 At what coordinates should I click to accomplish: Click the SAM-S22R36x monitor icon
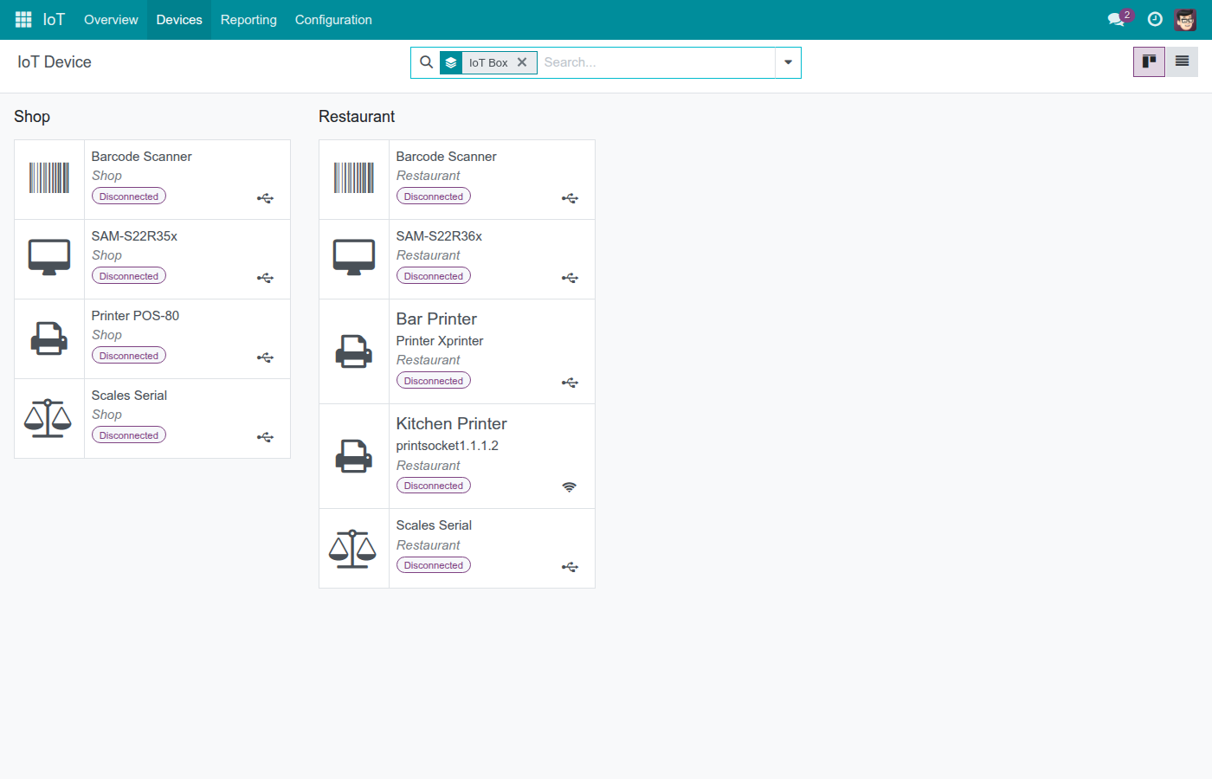click(x=354, y=257)
